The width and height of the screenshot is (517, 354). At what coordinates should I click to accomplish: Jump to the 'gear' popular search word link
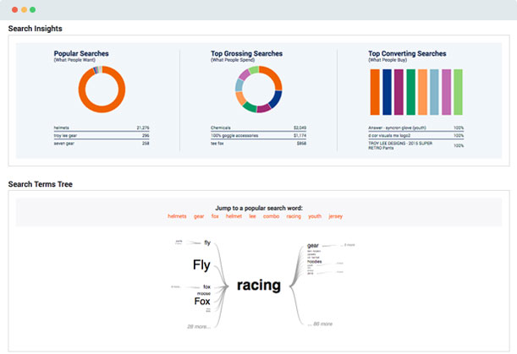199,216
